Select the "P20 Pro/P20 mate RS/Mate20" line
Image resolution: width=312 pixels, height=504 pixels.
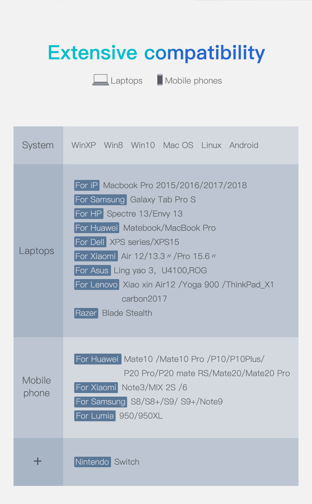(207, 373)
